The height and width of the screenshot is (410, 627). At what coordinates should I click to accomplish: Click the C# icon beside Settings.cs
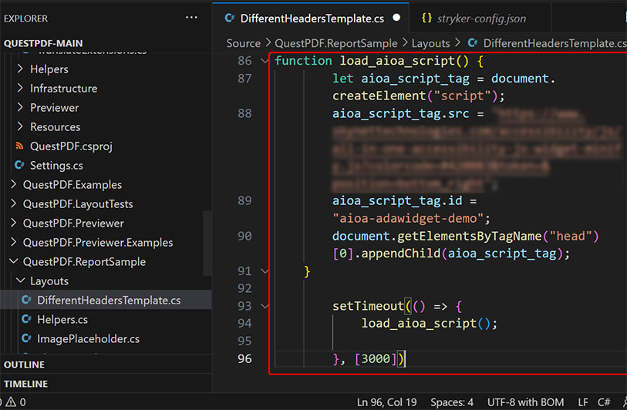coord(20,165)
